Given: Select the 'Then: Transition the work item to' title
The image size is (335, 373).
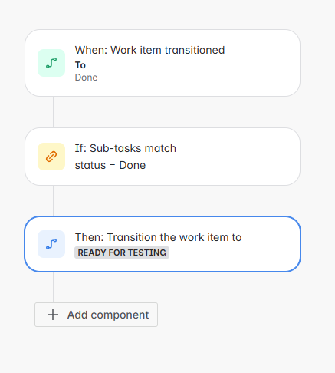Looking at the screenshot, I should (158, 237).
